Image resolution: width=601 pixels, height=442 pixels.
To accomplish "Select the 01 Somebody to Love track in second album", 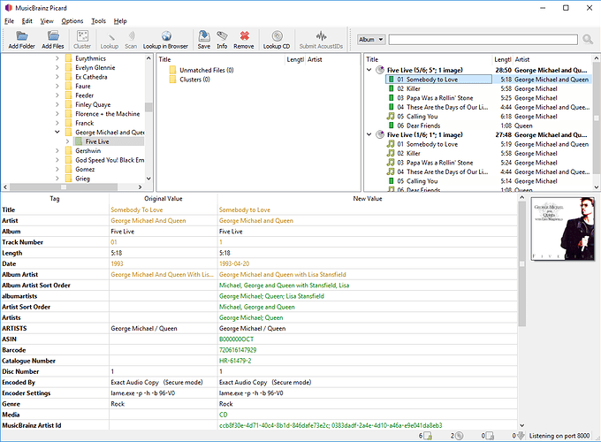I will (428, 144).
